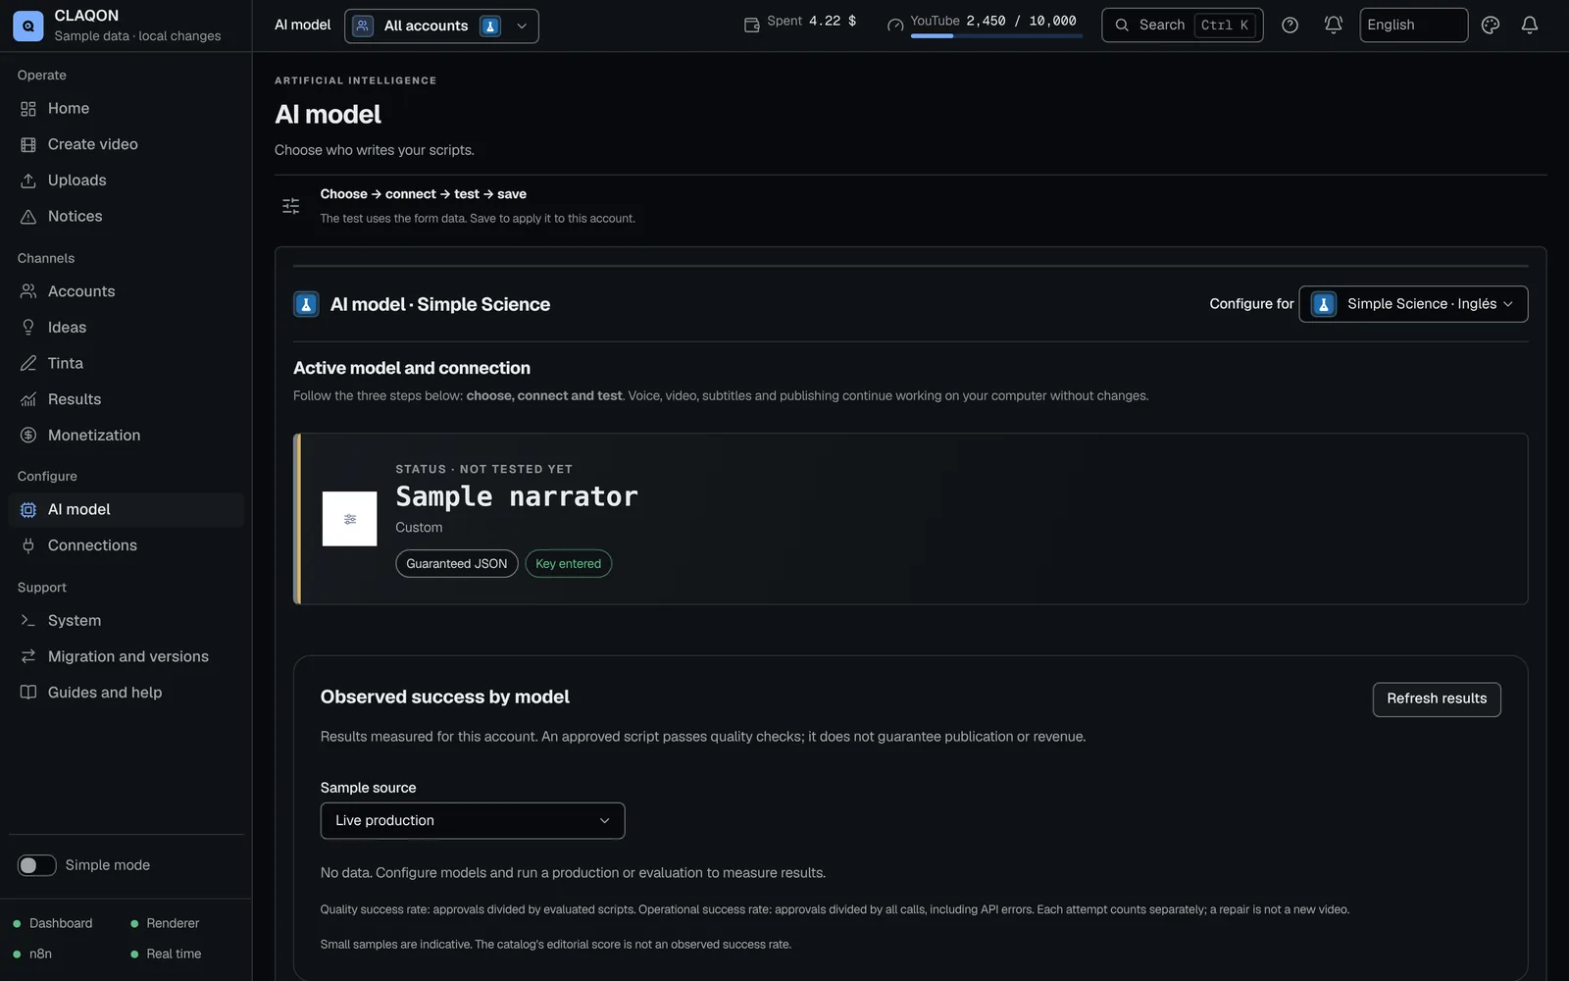Open Results page
The image size is (1569, 981).
coord(126,399)
